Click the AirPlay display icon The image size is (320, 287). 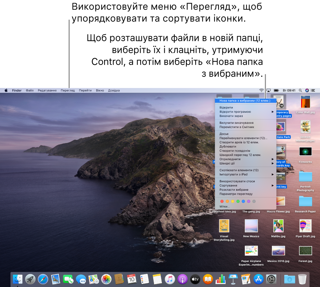[x=269, y=90]
